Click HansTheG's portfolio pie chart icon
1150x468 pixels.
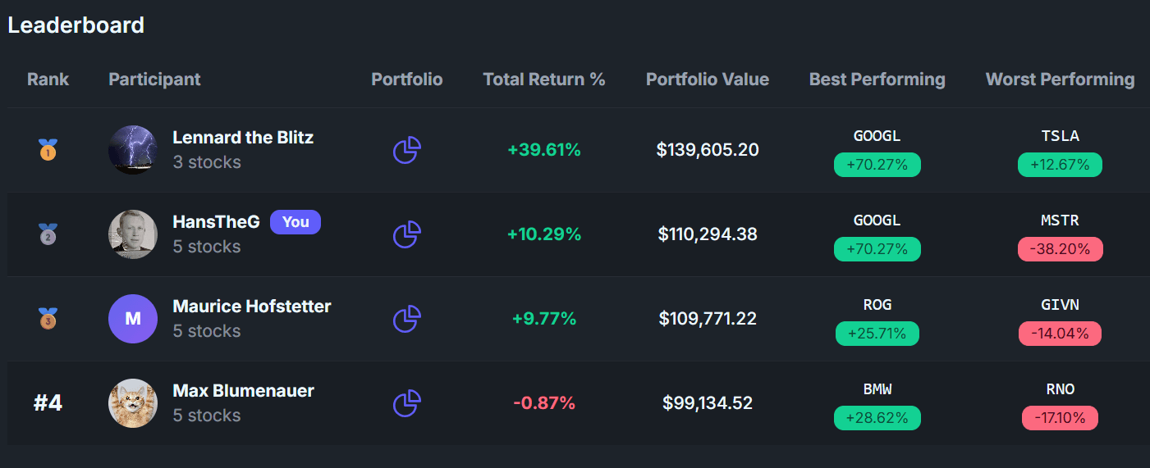(x=406, y=234)
